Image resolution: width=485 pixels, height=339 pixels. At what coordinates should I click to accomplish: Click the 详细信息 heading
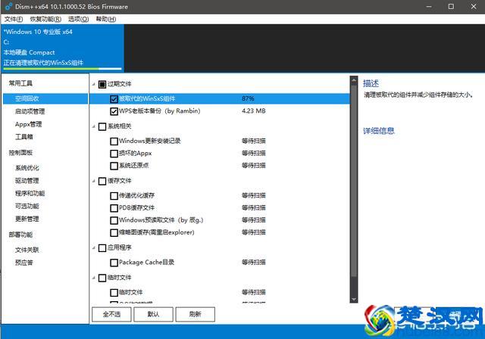[x=379, y=131]
